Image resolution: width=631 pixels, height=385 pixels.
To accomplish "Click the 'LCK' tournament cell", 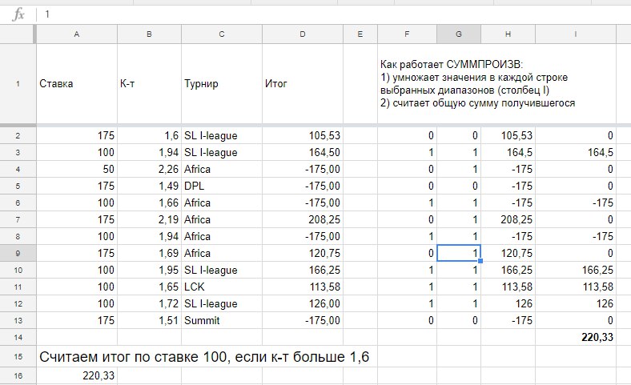I will [222, 287].
